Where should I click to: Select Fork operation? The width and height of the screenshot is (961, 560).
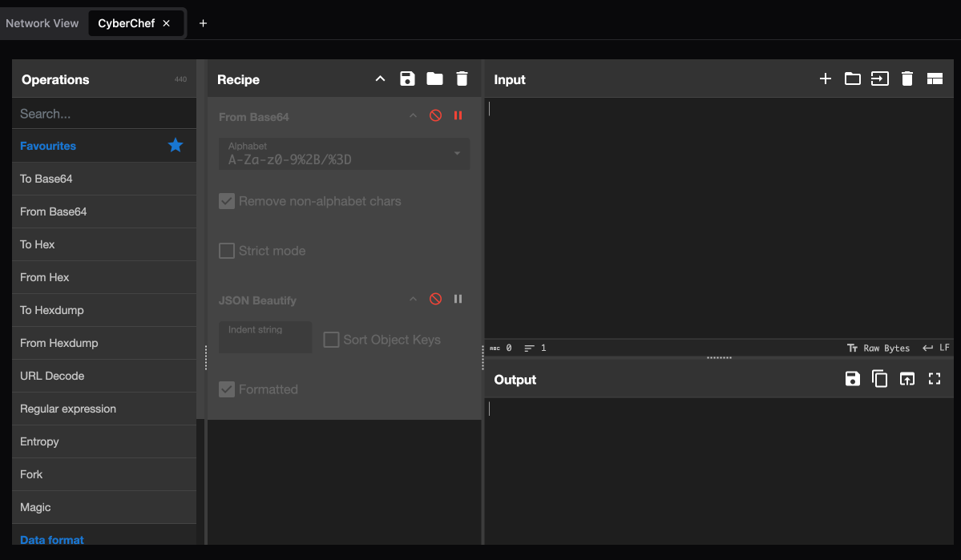104,474
